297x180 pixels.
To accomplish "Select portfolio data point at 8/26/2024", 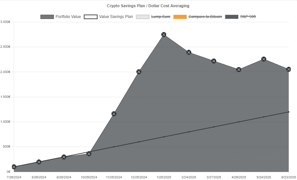I will click(39, 162).
